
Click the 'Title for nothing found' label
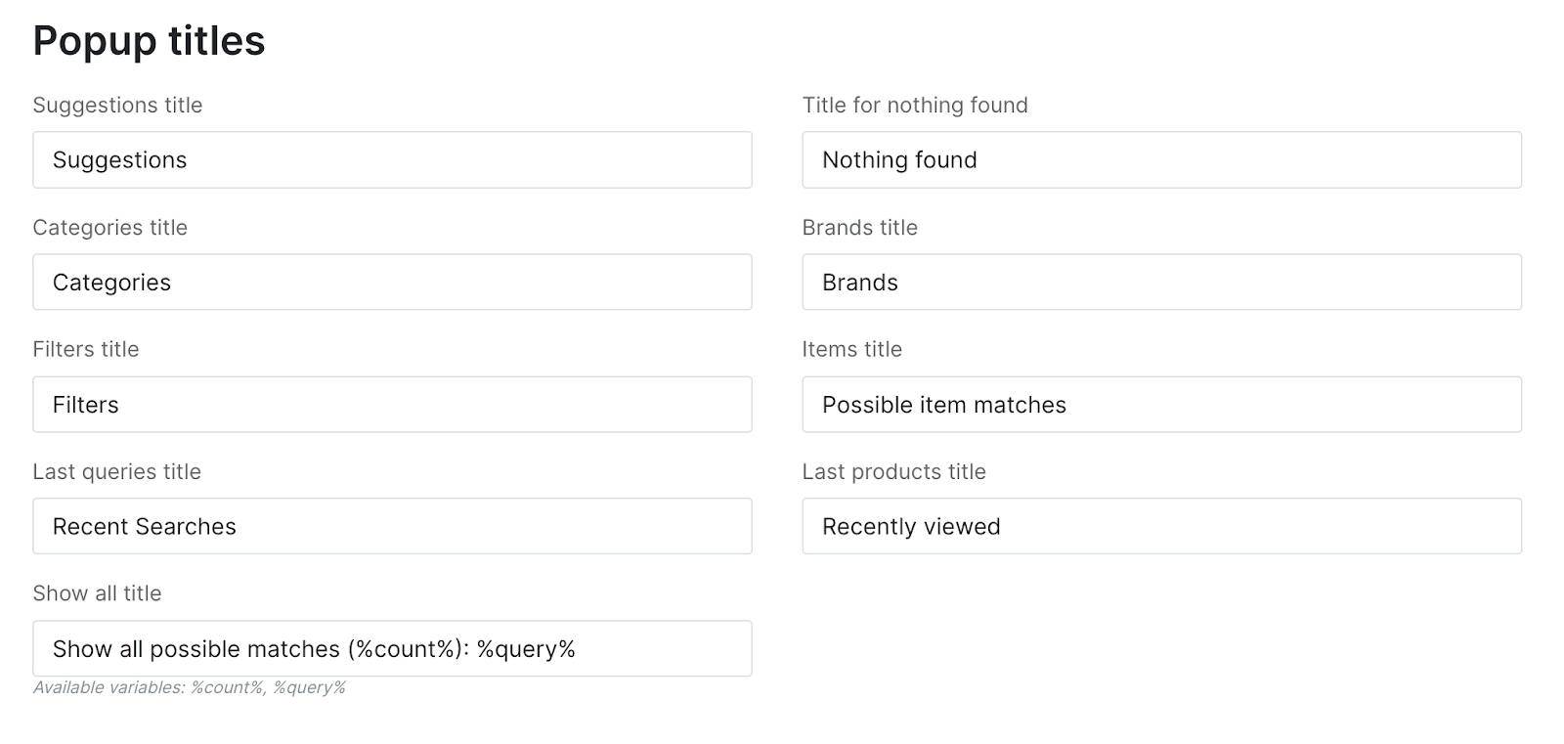915,106
